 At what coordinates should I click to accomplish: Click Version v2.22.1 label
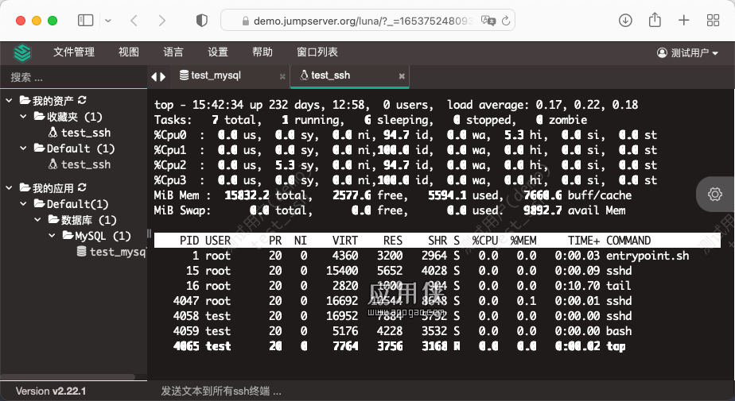coord(51,391)
